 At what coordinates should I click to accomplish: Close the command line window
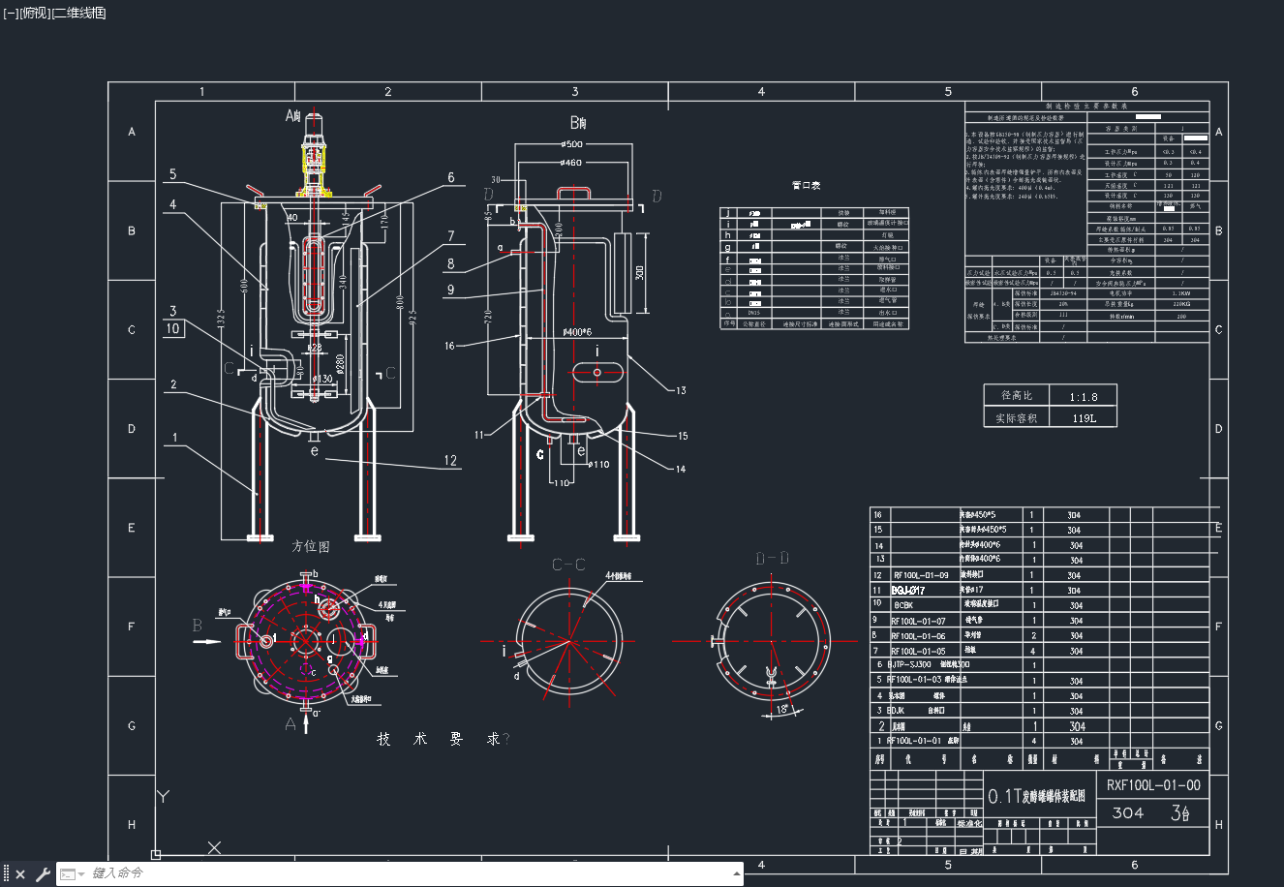coord(20,874)
